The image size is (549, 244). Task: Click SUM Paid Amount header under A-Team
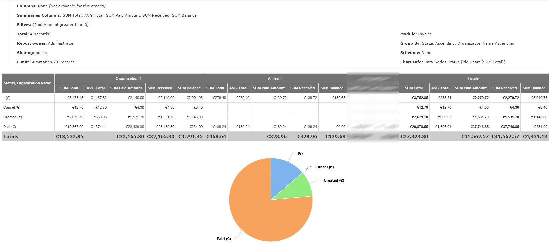coord(269,88)
